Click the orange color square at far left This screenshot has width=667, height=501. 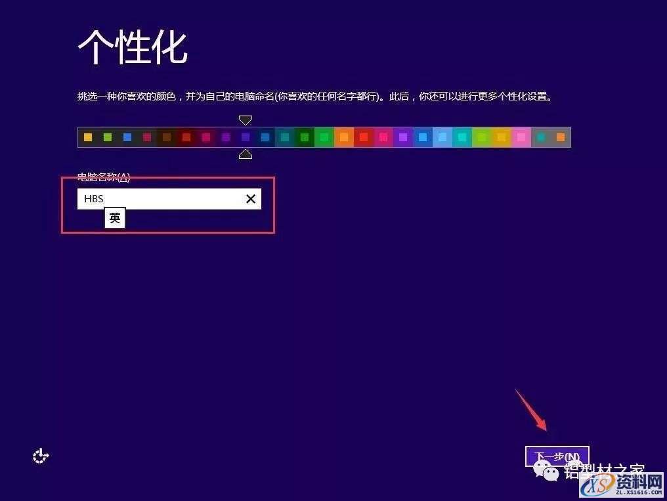pos(87,137)
